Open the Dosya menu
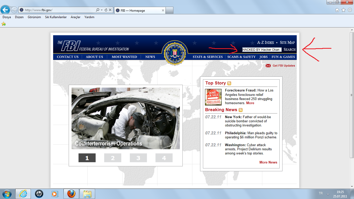The image size is (354, 199). (x=7, y=17)
